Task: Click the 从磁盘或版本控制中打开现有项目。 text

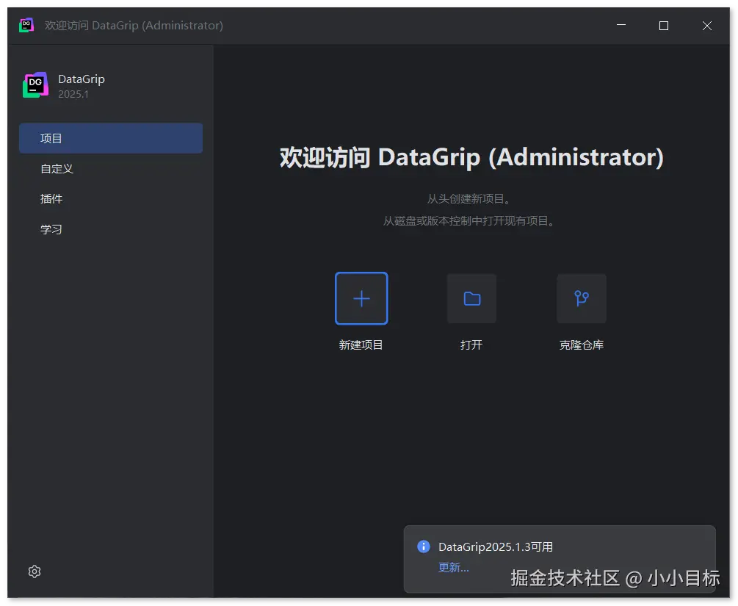Action: click(469, 221)
